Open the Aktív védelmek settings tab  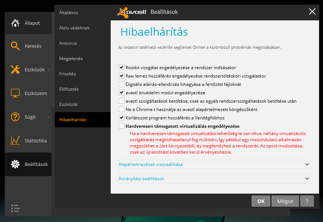83,28
